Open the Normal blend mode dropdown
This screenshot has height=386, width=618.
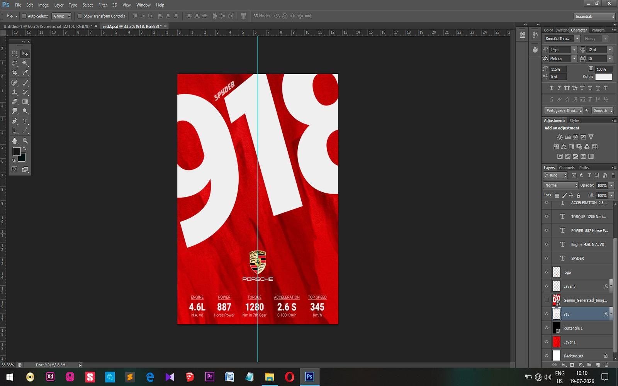pyautogui.click(x=561, y=185)
